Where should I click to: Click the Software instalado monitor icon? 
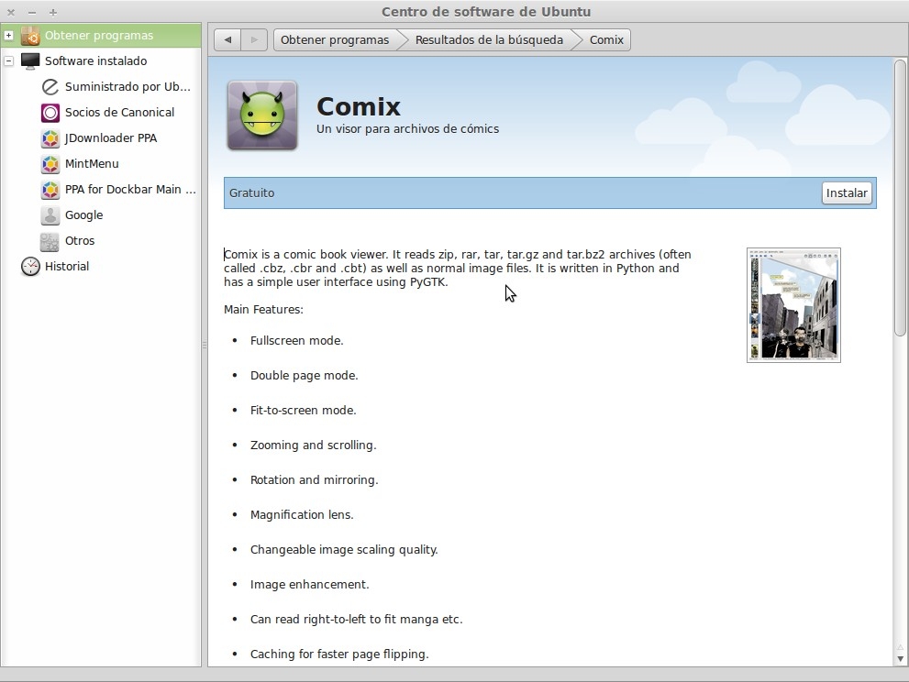click(30, 60)
